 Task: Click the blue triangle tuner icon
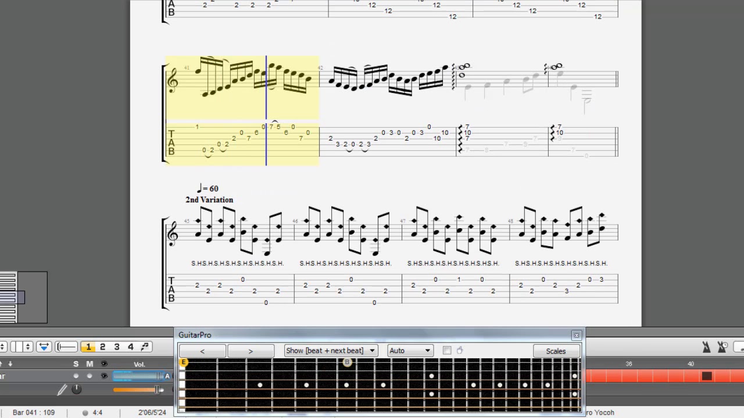[44, 347]
